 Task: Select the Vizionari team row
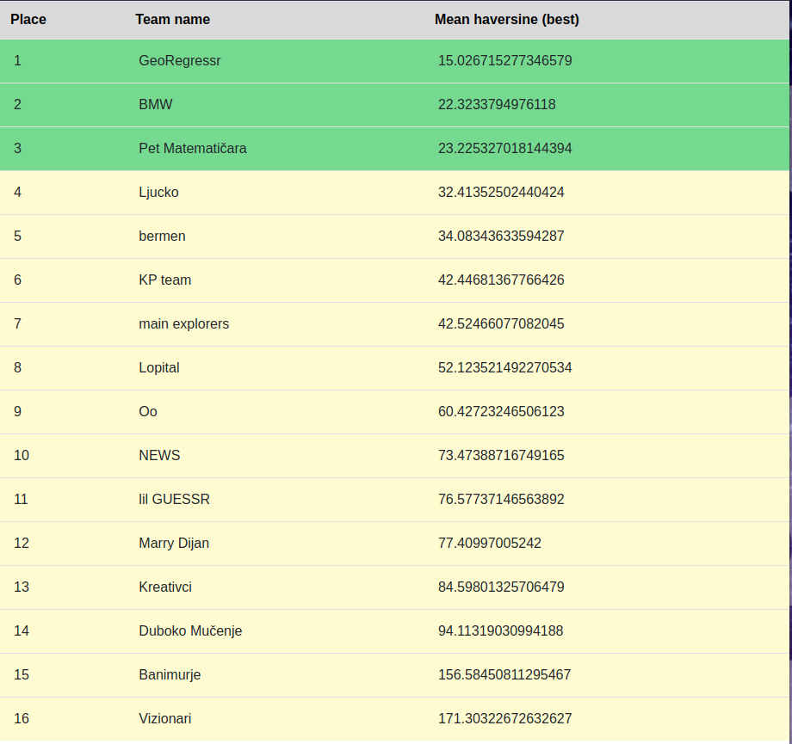(x=394, y=719)
